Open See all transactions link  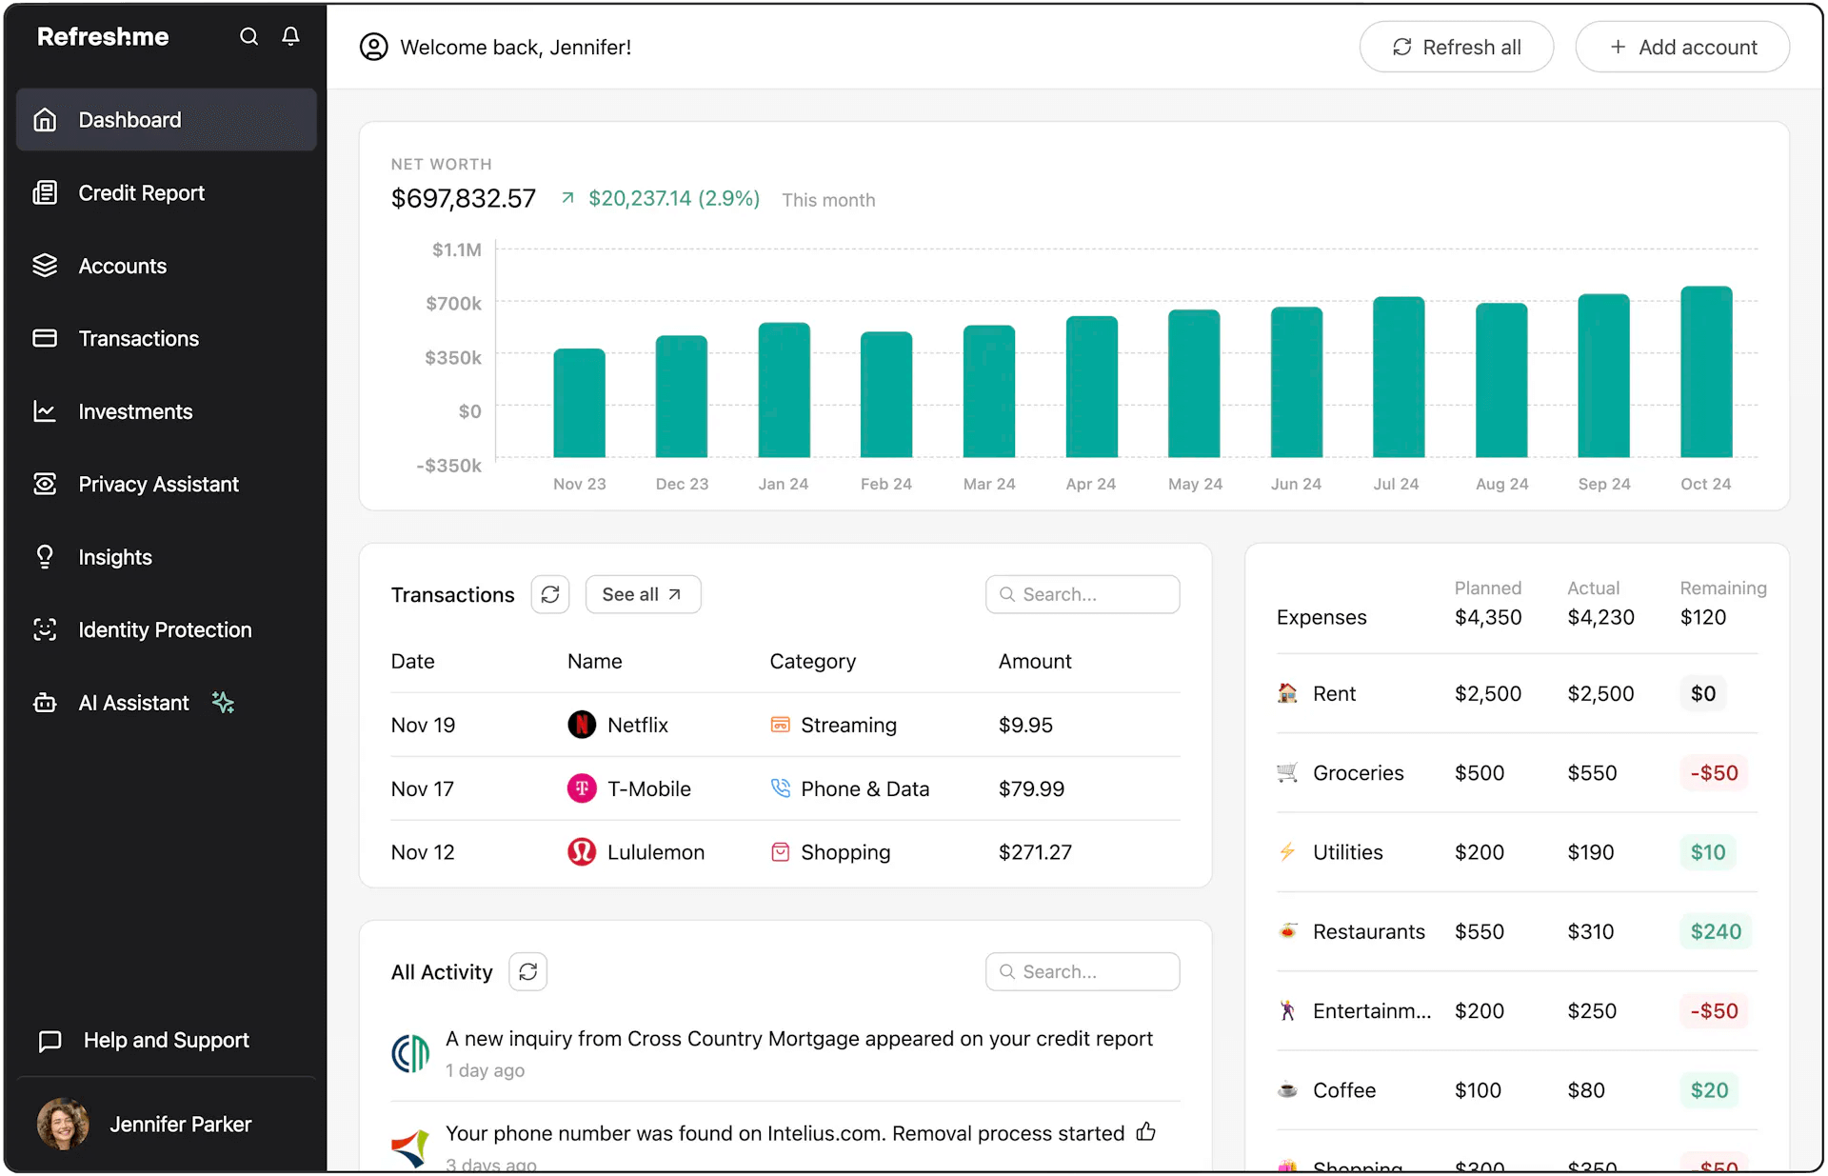click(x=643, y=594)
